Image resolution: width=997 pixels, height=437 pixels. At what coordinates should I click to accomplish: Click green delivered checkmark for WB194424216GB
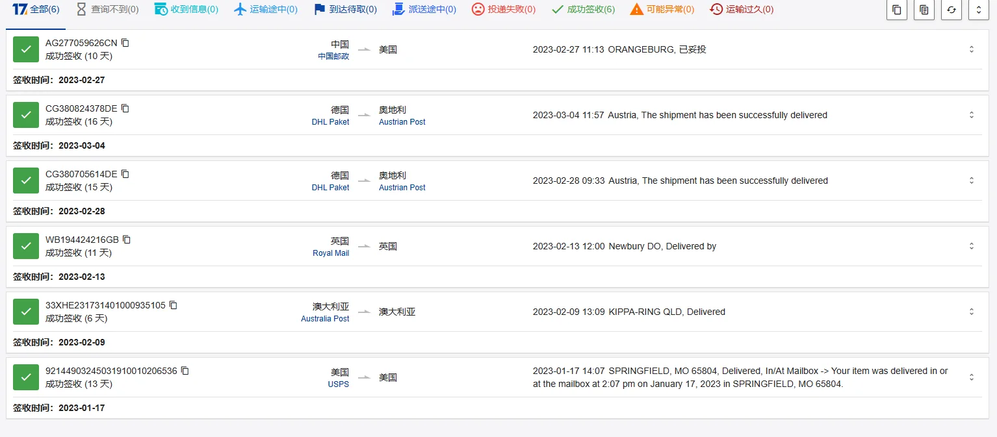pos(26,246)
